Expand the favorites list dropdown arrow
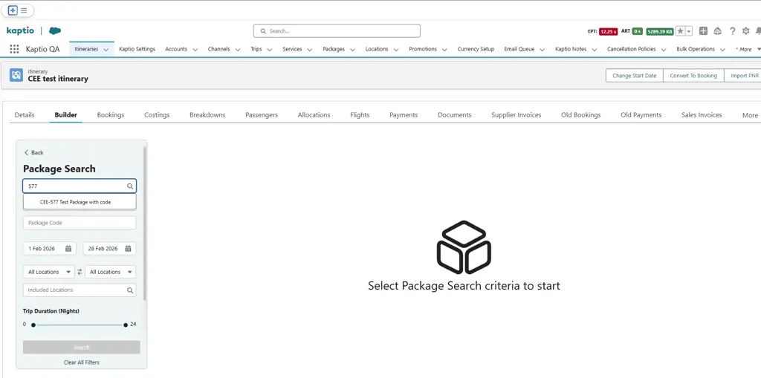Viewport: 761px width, 378px height. (x=689, y=31)
